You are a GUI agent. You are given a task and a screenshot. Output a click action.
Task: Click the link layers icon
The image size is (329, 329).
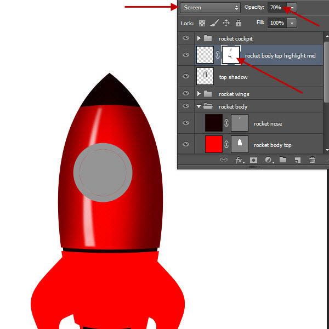[224, 160]
